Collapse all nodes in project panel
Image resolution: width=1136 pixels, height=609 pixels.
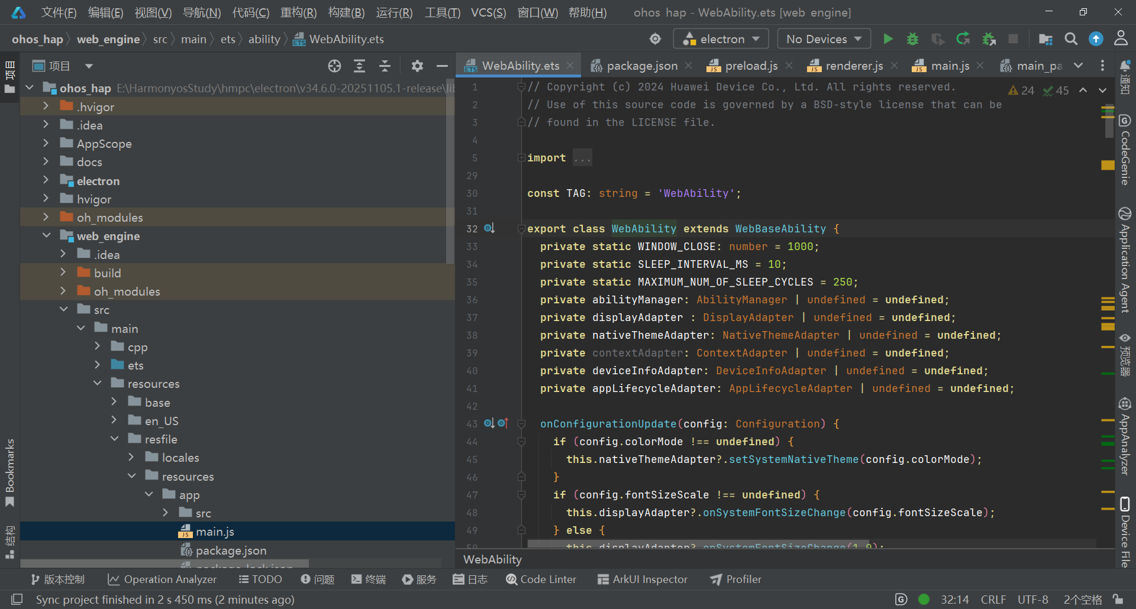385,66
